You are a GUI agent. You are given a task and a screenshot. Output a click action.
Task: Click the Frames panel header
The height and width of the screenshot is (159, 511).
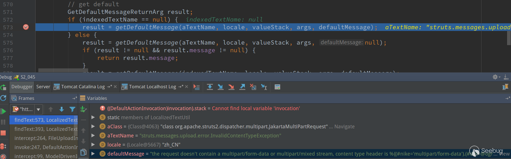pyautogui.click(x=44, y=98)
